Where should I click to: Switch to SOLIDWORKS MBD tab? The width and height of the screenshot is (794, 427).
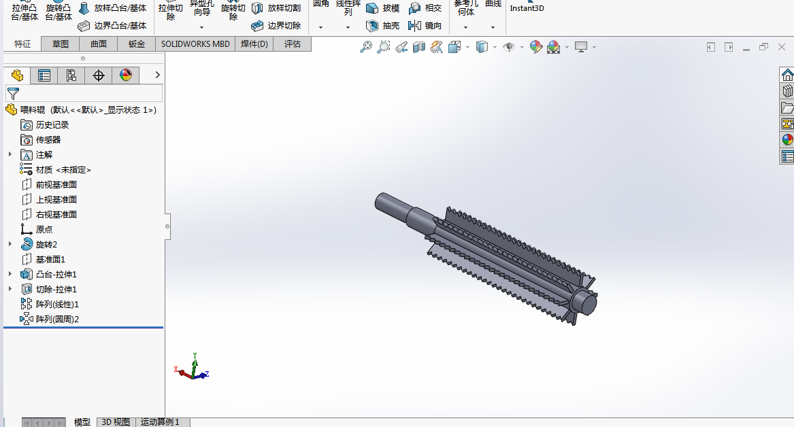click(x=195, y=44)
